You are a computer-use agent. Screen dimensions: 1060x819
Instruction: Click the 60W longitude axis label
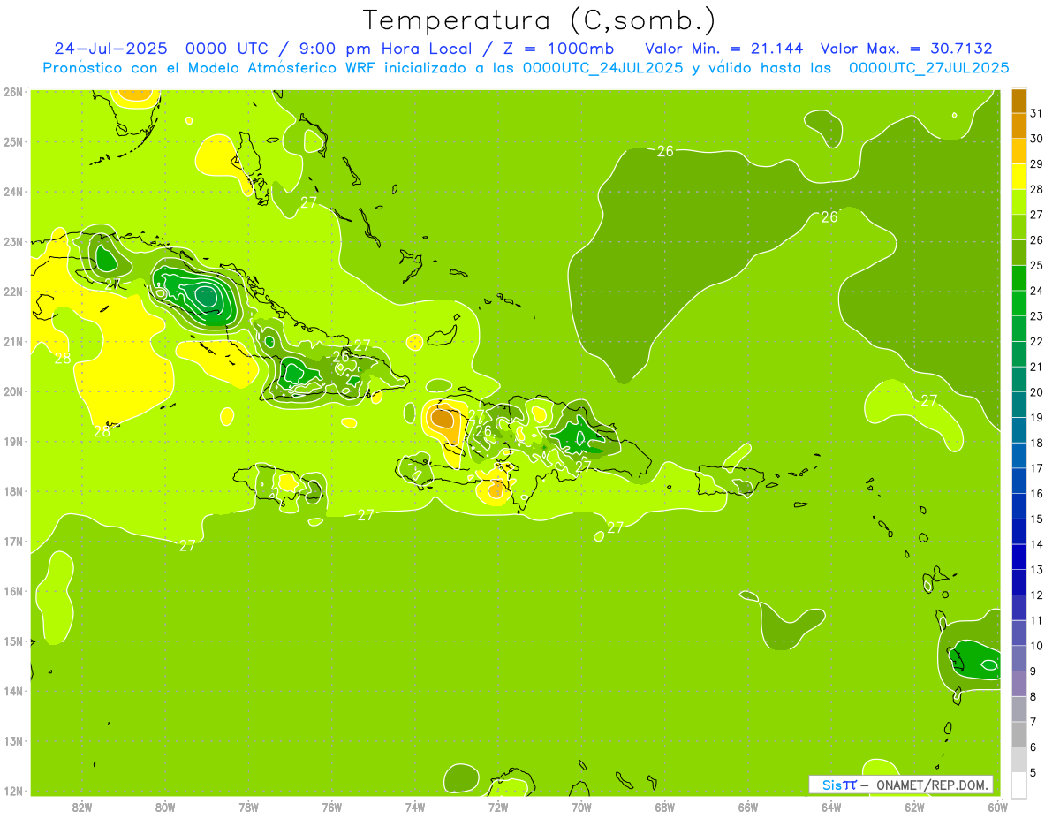pyautogui.click(x=997, y=807)
